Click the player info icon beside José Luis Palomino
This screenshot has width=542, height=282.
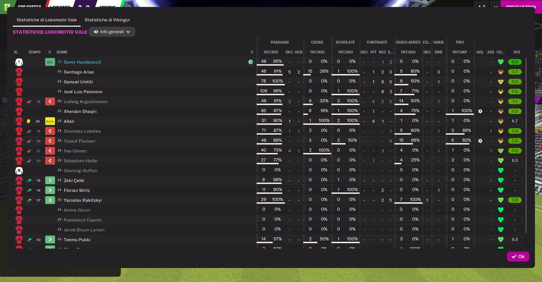60,92
